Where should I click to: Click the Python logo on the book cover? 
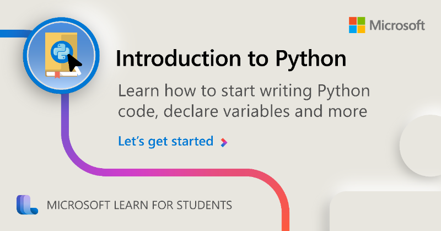click(x=61, y=52)
